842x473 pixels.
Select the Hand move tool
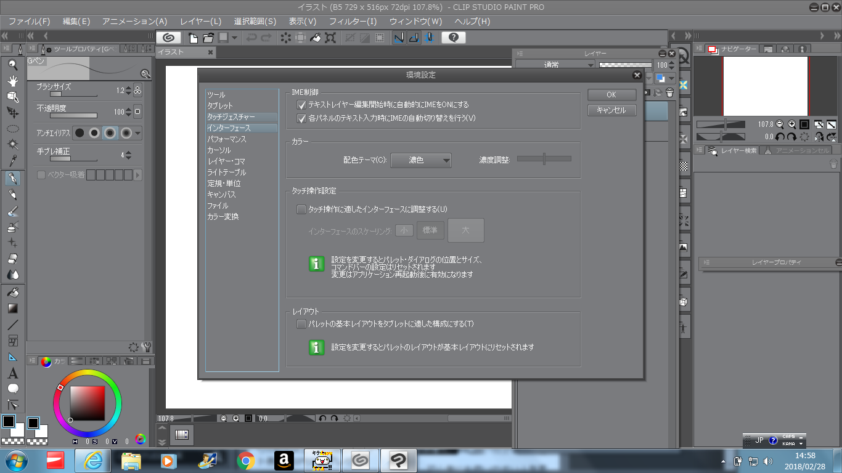pos(12,81)
